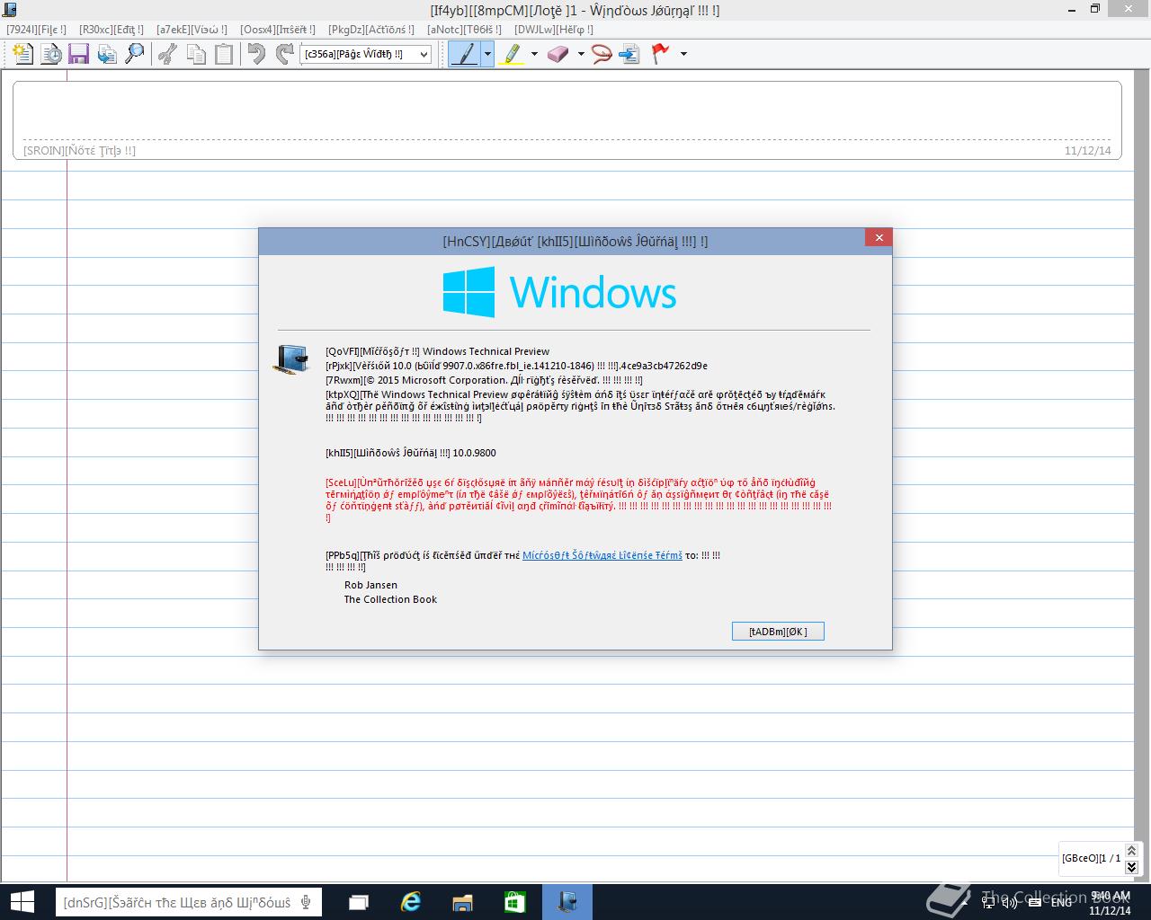Open the Store from the taskbar

pyautogui.click(x=514, y=902)
